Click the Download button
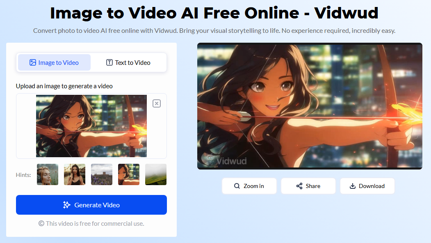 [367, 186]
